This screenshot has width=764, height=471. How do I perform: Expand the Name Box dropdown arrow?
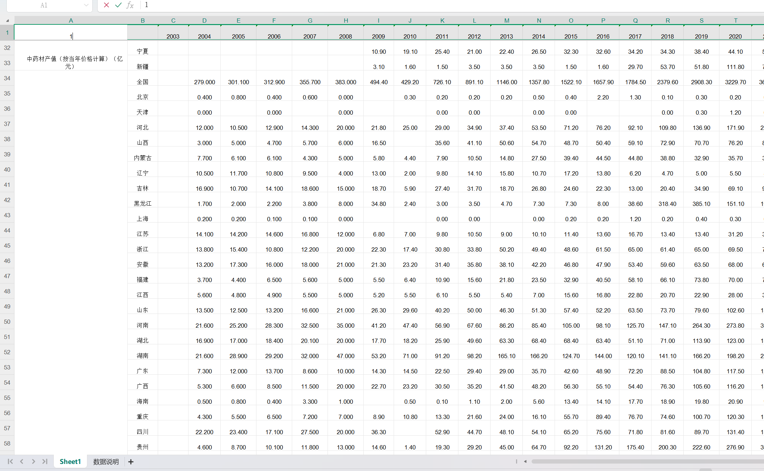pos(86,5)
